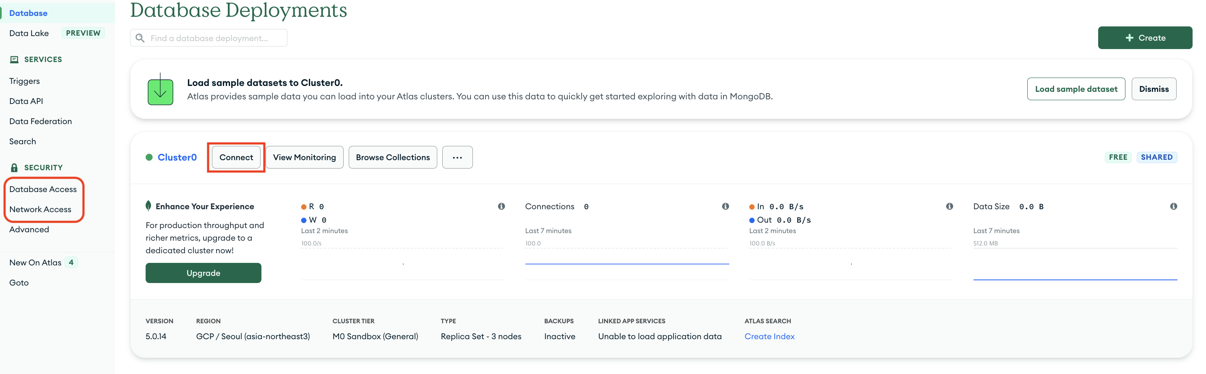
Task: Focus the Find a database deployment field
Action: tap(208, 38)
